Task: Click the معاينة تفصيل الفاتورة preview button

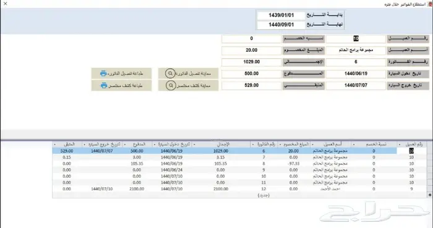Action: 188,74
